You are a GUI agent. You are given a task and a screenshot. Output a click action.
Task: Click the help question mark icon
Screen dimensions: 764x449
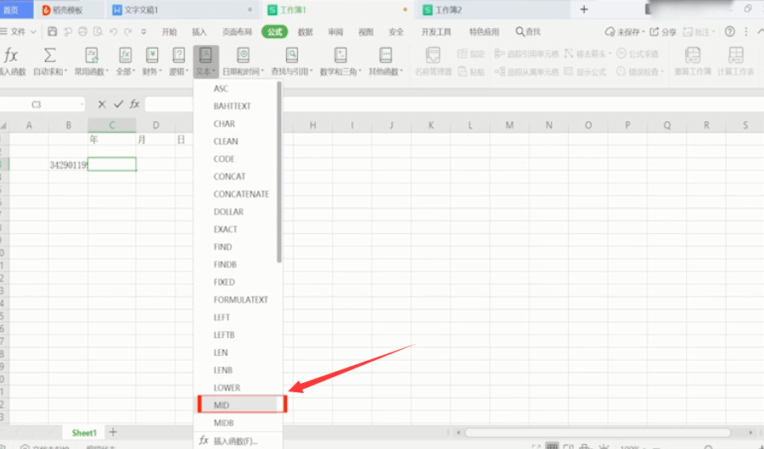(729, 31)
